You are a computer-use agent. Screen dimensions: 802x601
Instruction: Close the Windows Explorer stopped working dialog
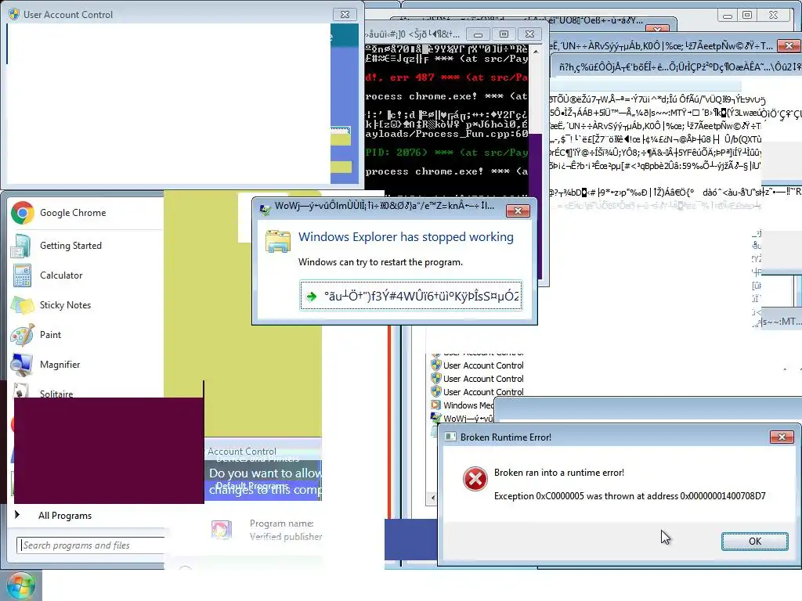[x=518, y=211]
